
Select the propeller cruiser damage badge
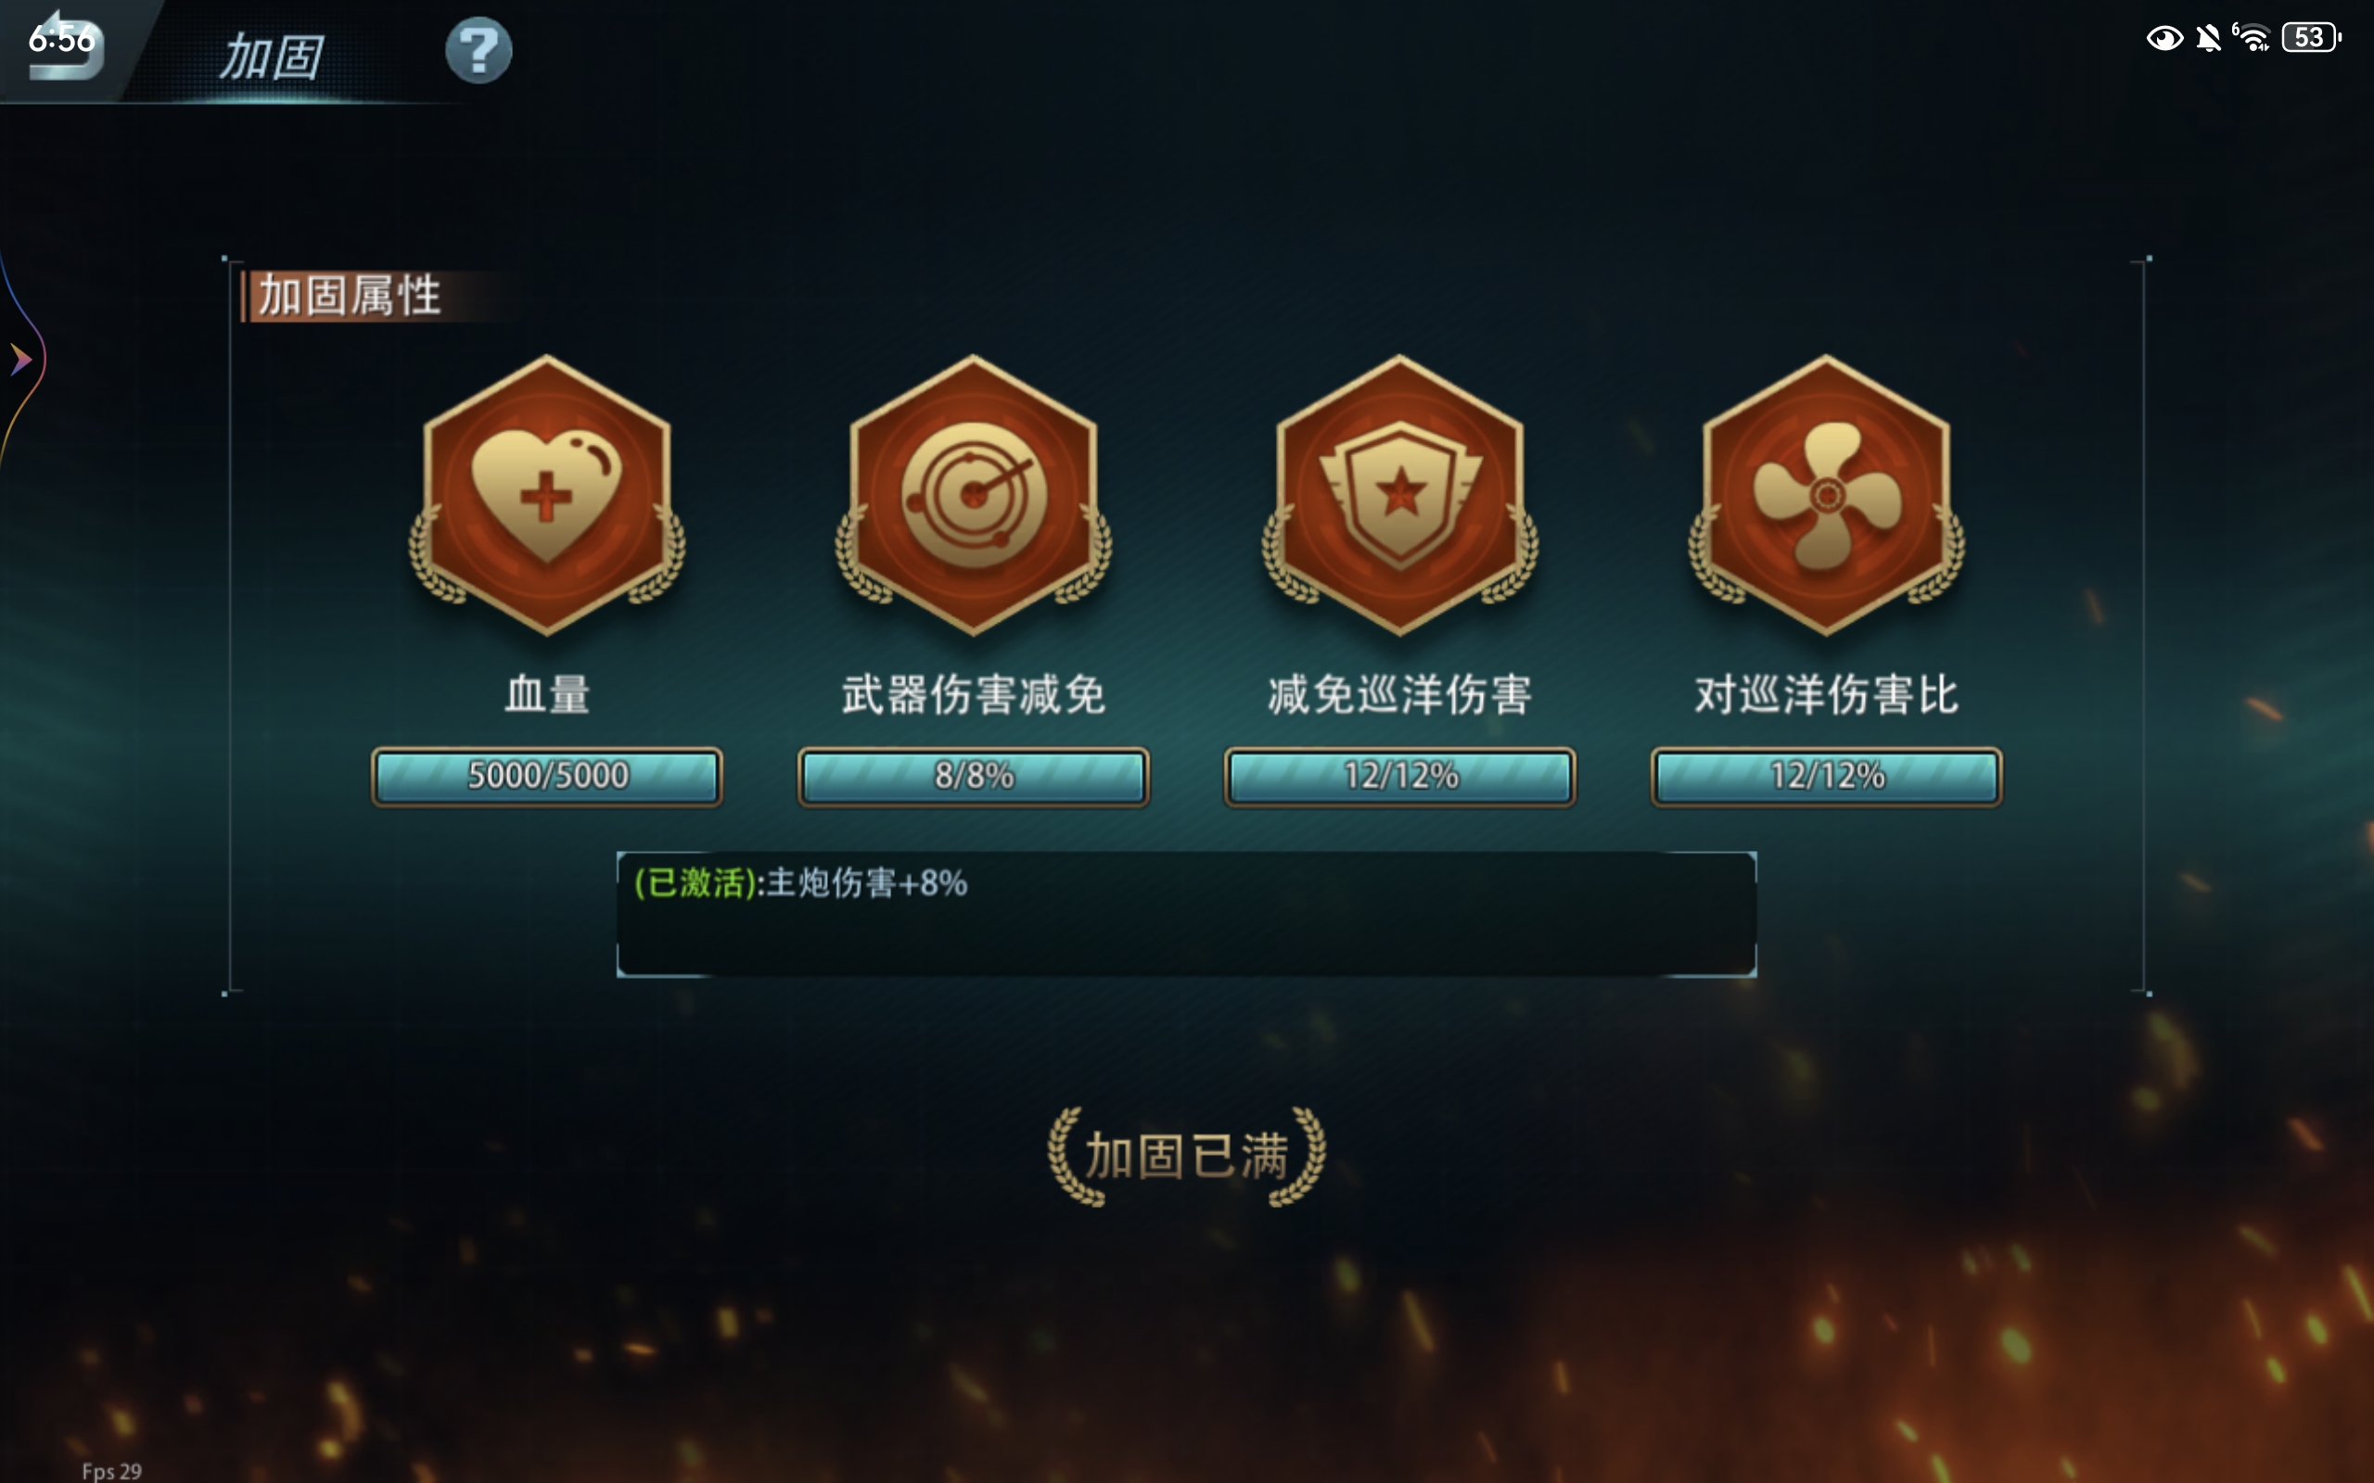[1827, 495]
